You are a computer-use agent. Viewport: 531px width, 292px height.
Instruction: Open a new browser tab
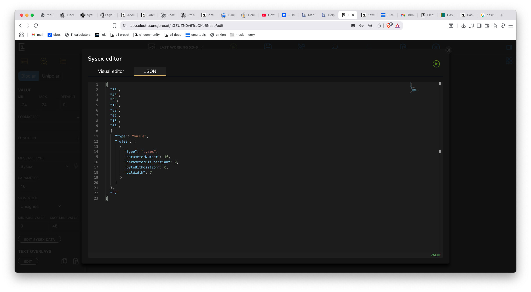(501, 15)
